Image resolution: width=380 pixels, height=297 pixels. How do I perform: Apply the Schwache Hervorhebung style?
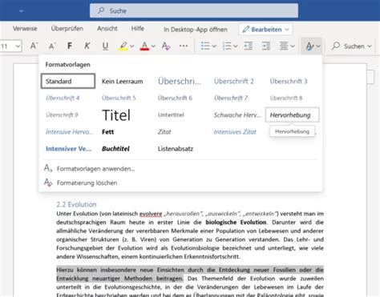[x=237, y=115]
